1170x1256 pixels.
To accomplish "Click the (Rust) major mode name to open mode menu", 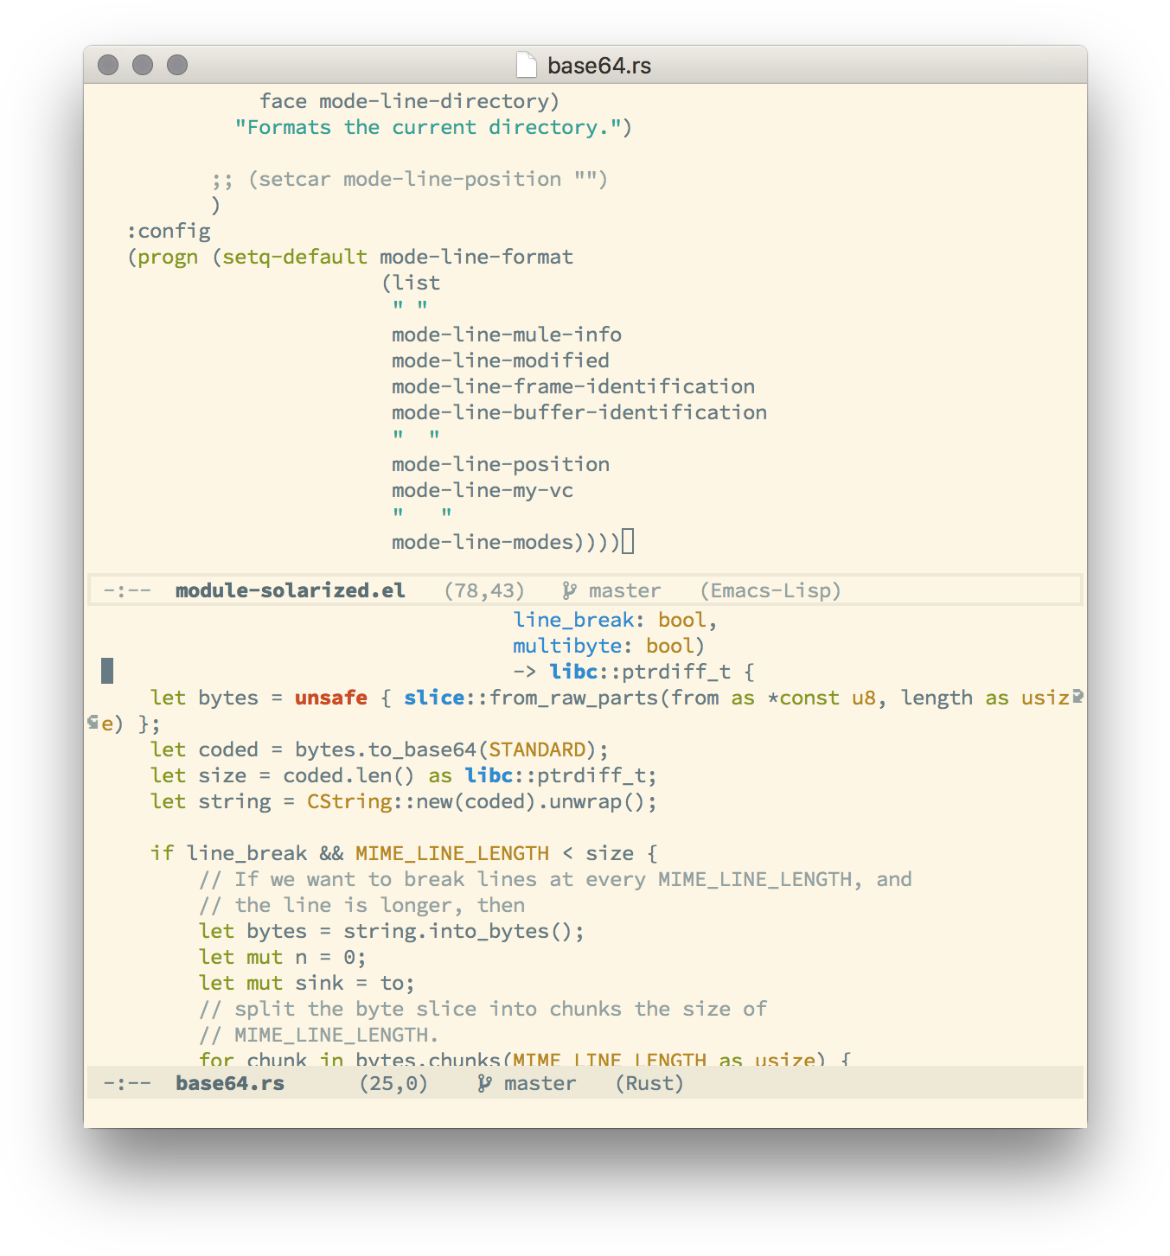I will pos(649,1082).
